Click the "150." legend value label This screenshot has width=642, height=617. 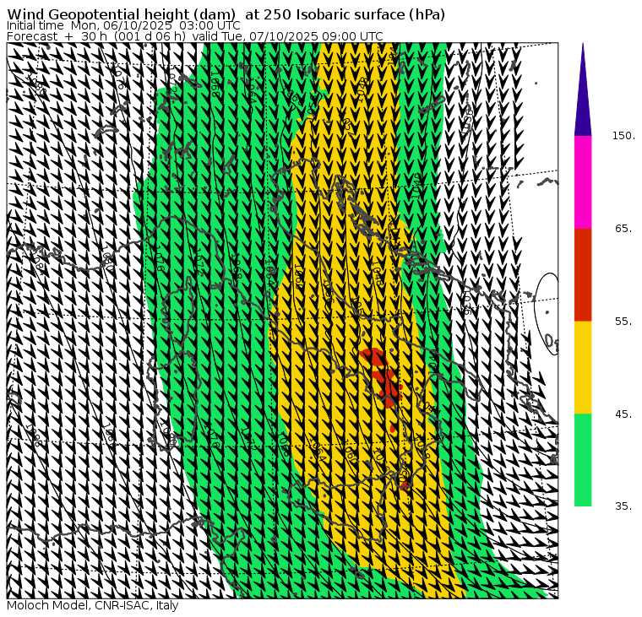tap(623, 136)
